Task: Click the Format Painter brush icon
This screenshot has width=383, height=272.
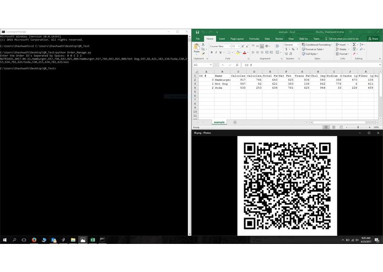Action: tap(203, 53)
